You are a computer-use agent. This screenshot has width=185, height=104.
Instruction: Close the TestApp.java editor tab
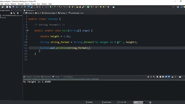click(35, 10)
